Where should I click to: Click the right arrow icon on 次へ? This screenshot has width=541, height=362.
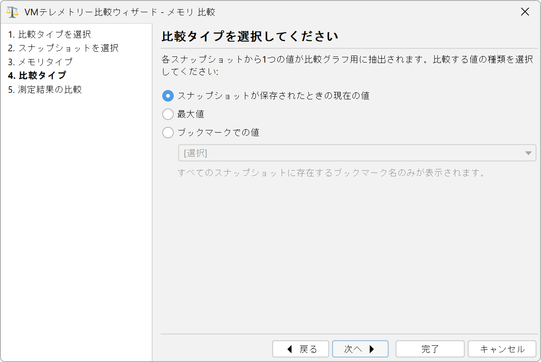(372, 349)
